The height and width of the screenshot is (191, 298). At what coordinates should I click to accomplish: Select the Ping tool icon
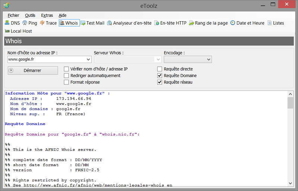tap(25, 23)
